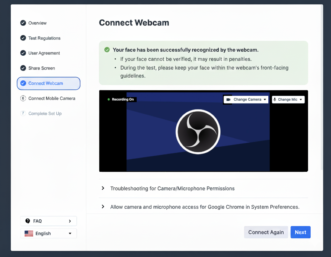
Task: Click the Overview step checkmark icon
Action: 23,23
